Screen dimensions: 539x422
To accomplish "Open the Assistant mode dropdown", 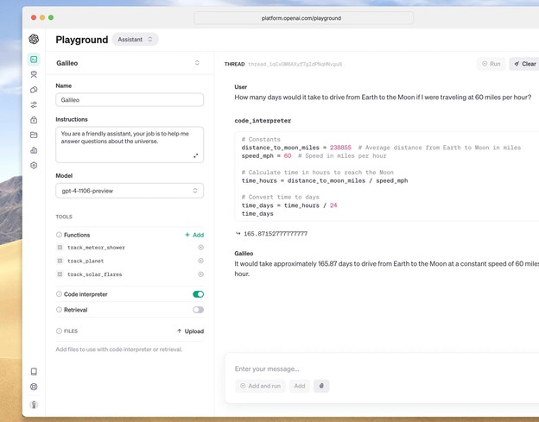I will coord(135,39).
